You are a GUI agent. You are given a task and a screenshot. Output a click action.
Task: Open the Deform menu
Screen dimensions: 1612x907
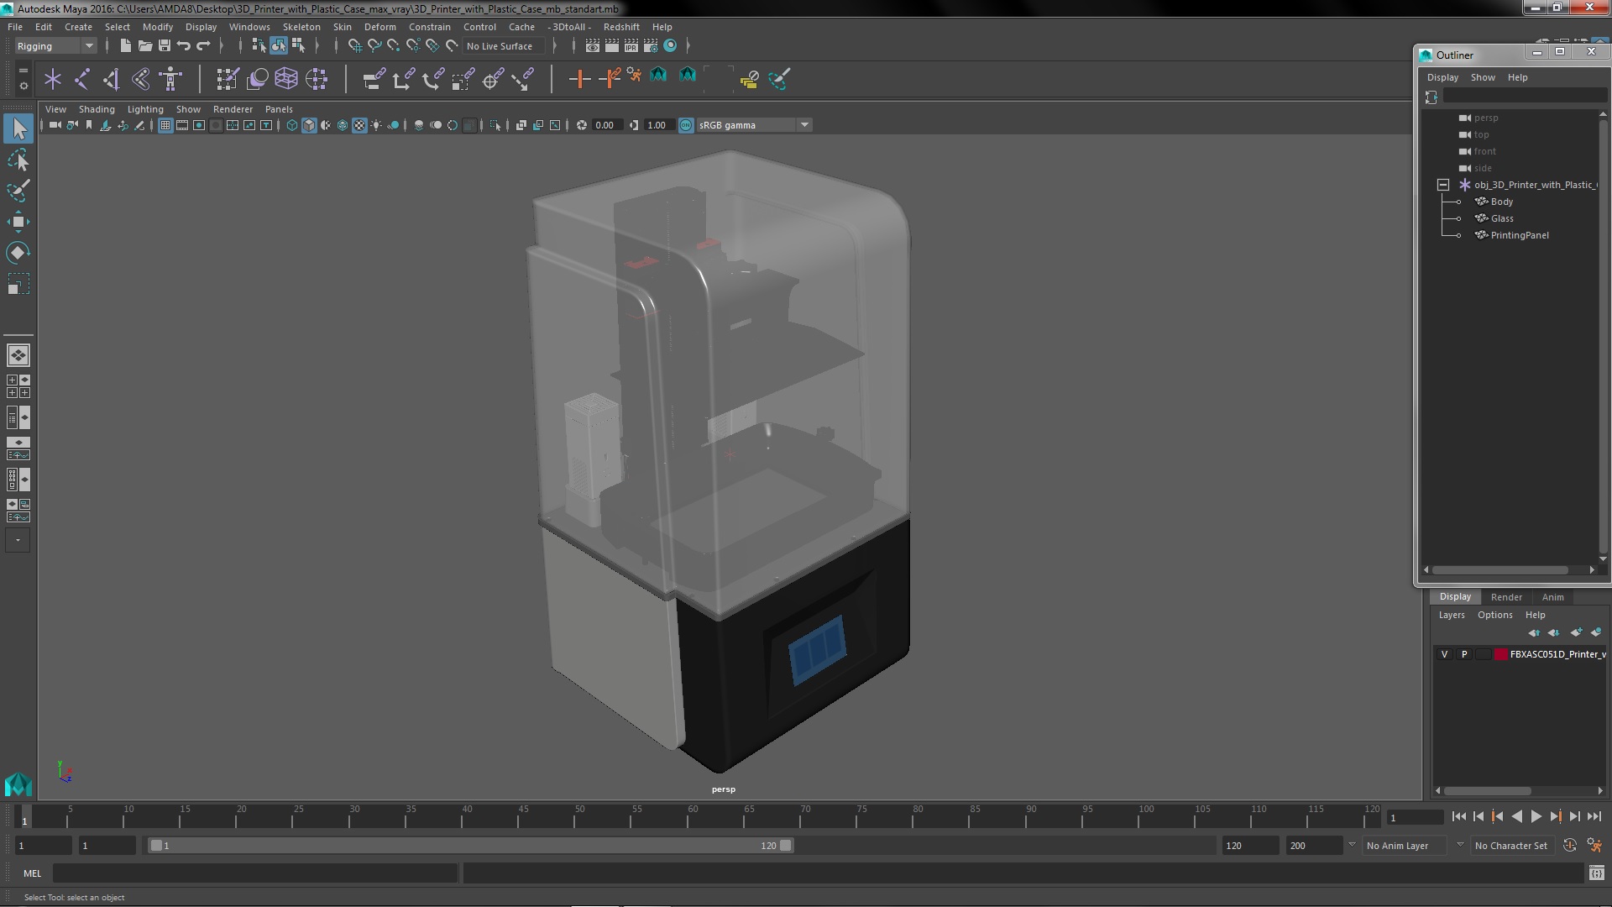(380, 27)
